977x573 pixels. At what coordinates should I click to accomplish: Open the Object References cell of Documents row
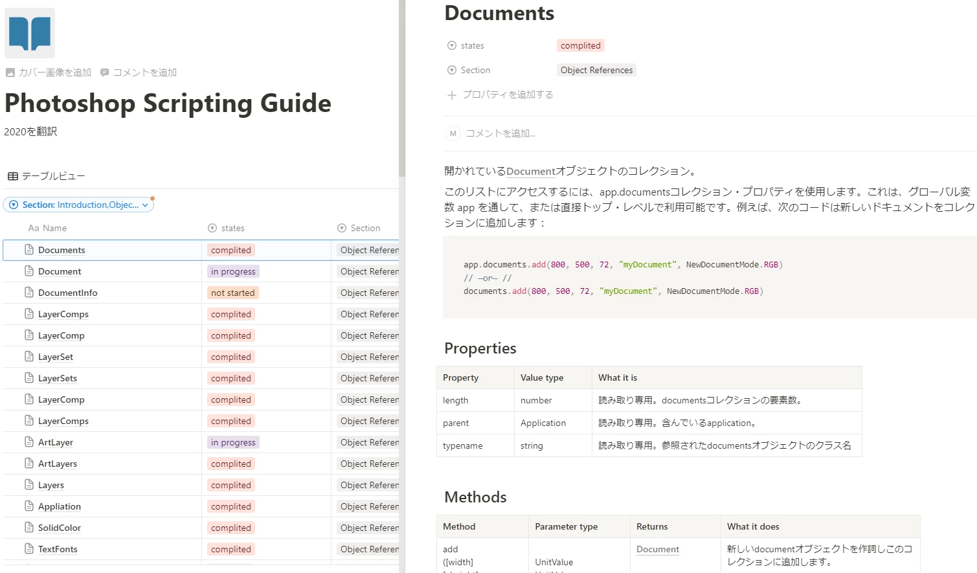click(x=368, y=250)
